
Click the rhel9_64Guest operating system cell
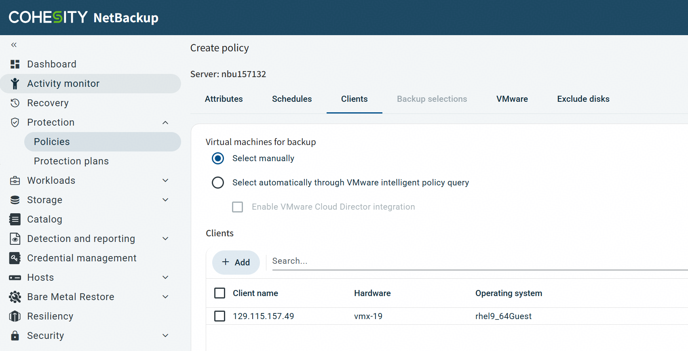[503, 316]
